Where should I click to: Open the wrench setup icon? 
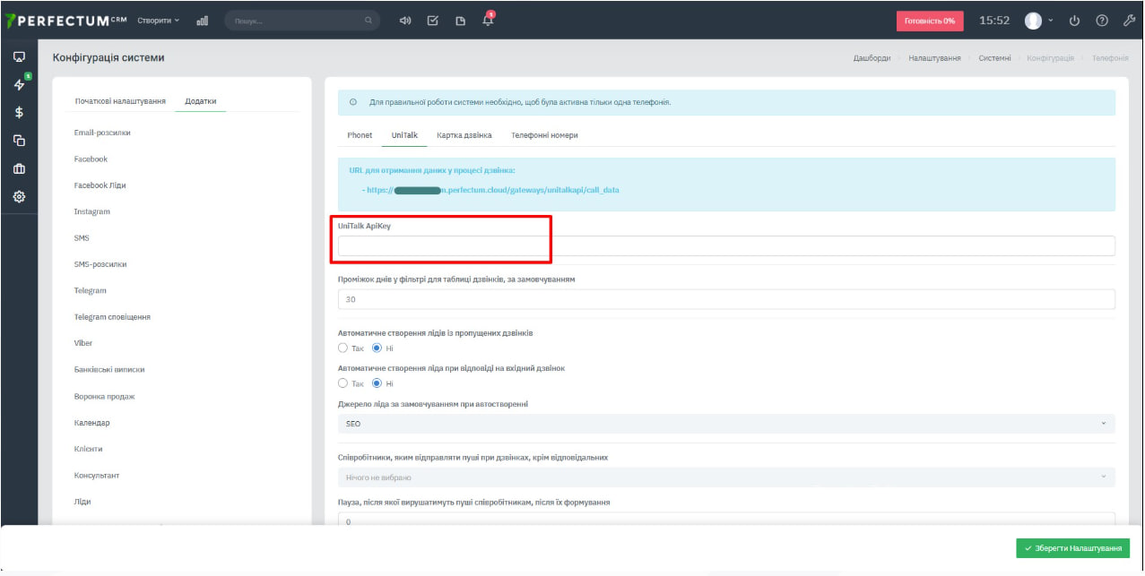(x=1128, y=20)
